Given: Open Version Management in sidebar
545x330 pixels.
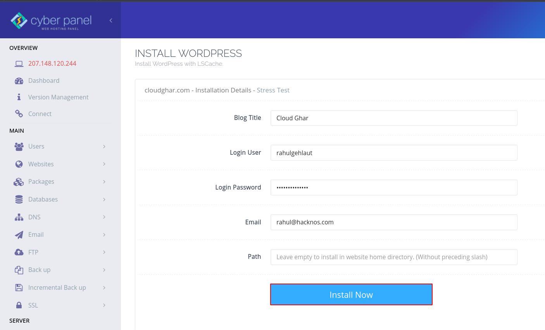Looking at the screenshot, I should [59, 97].
